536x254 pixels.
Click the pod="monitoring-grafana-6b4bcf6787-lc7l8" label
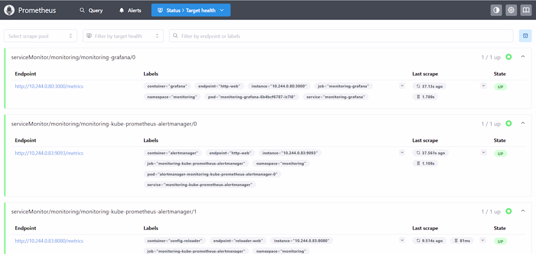pos(252,97)
